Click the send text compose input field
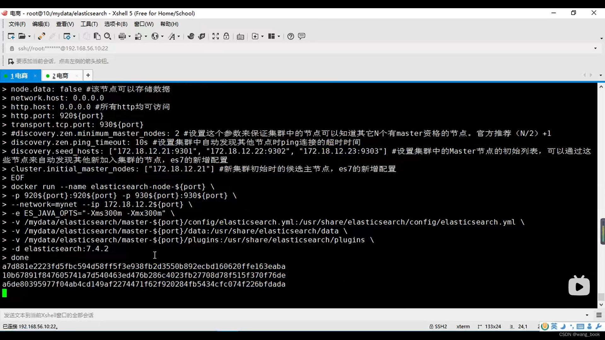This screenshot has width=605, height=340. tap(284, 315)
